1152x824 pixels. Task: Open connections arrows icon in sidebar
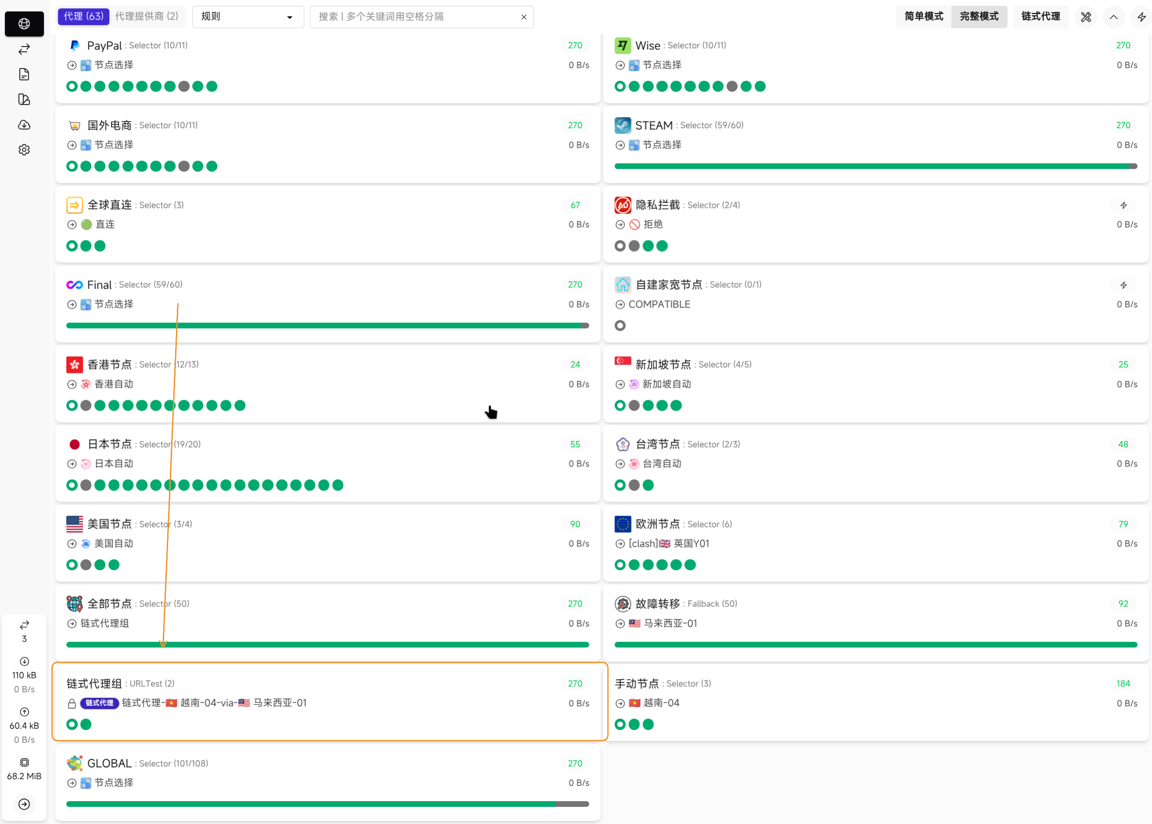point(24,49)
